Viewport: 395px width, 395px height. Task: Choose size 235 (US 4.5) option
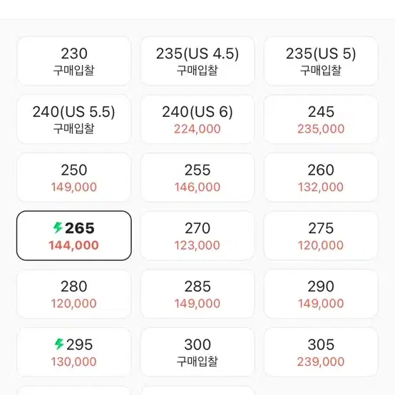(197, 61)
